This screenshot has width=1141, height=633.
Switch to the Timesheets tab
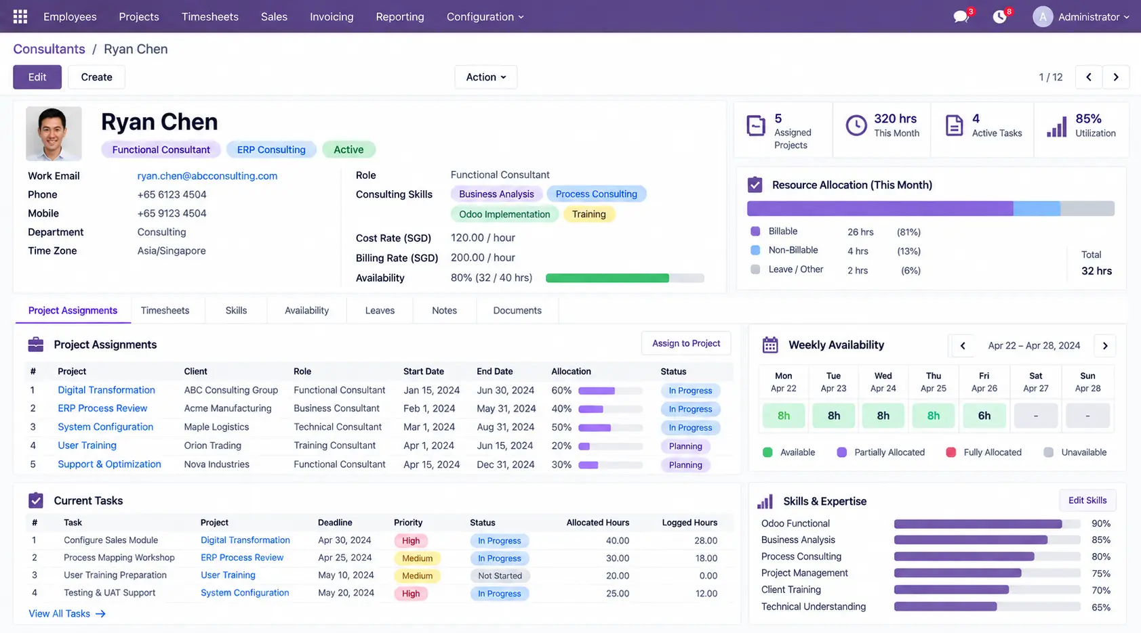coord(165,310)
